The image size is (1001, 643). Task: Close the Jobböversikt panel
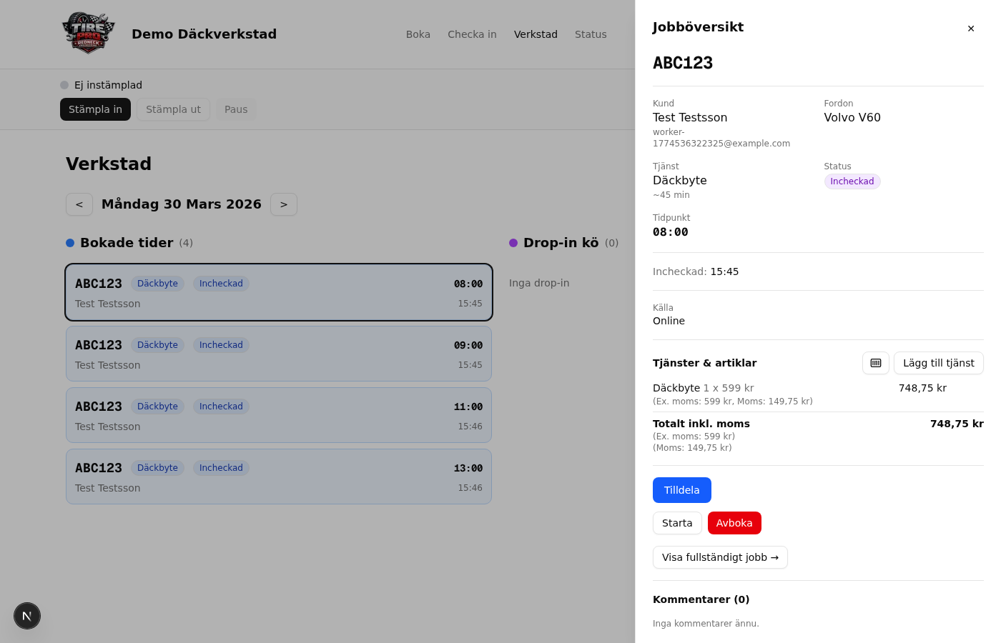pos(971,29)
